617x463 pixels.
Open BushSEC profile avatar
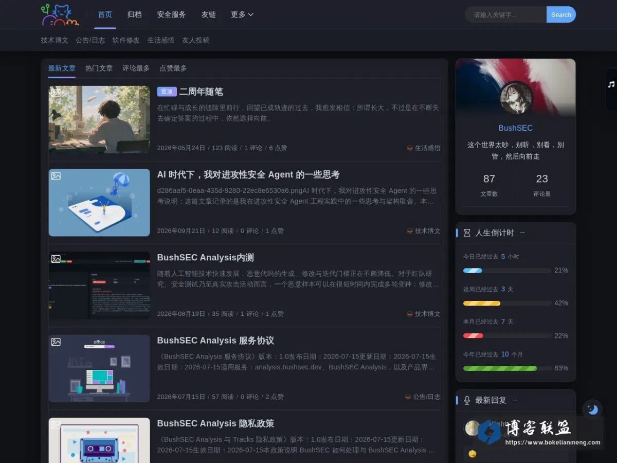tap(516, 98)
